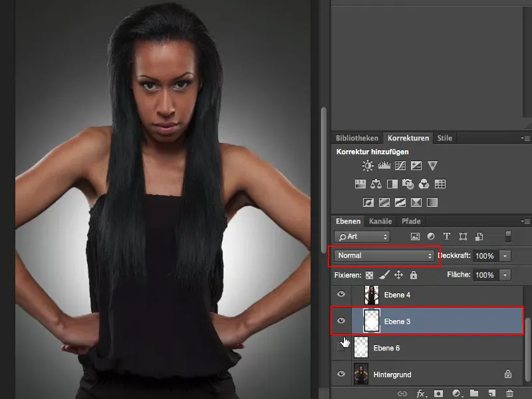Create new fill or adjustment layer
Viewport: 532px width, 399px height.
457,393
